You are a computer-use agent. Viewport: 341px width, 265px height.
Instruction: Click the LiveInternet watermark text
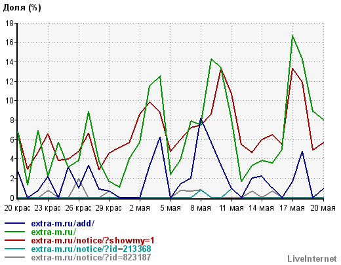[312, 259]
